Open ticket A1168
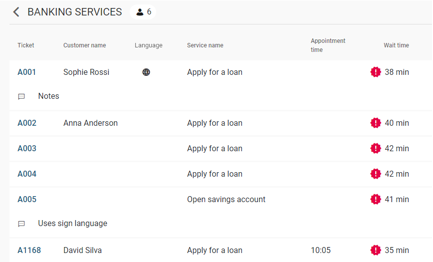 point(29,251)
